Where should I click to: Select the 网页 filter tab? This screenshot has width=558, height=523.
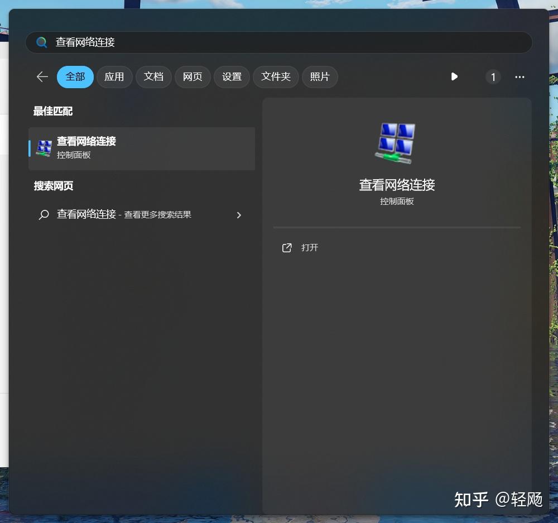point(193,77)
